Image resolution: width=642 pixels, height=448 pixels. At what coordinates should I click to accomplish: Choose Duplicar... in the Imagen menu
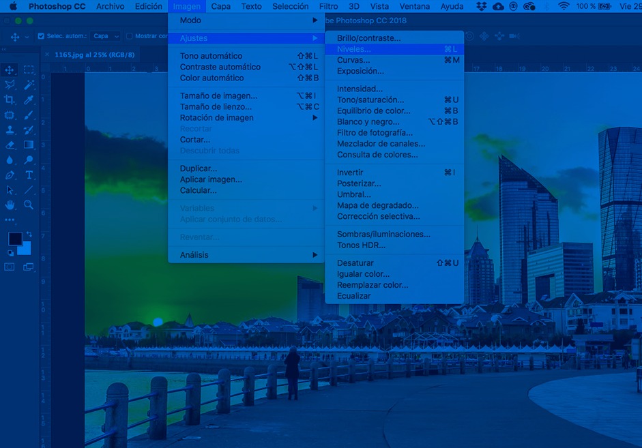[246, 168]
